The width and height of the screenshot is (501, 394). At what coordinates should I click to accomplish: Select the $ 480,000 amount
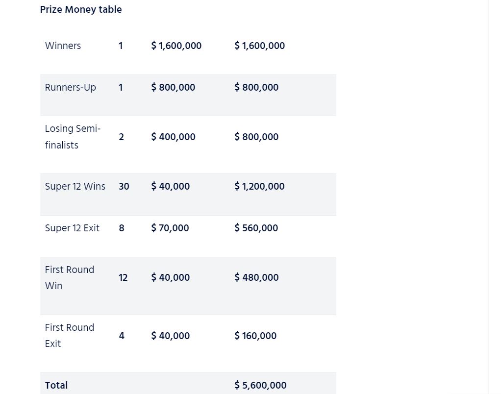pyautogui.click(x=256, y=277)
